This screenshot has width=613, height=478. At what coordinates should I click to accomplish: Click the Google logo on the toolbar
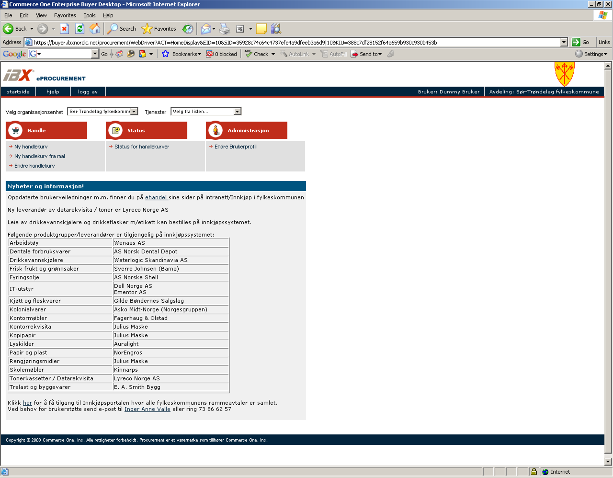click(x=14, y=54)
